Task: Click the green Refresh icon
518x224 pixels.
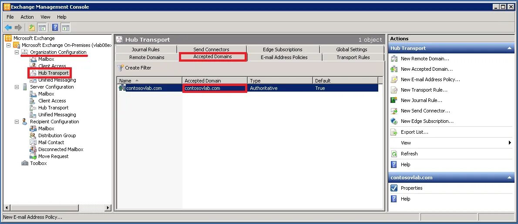Action: (x=394, y=154)
